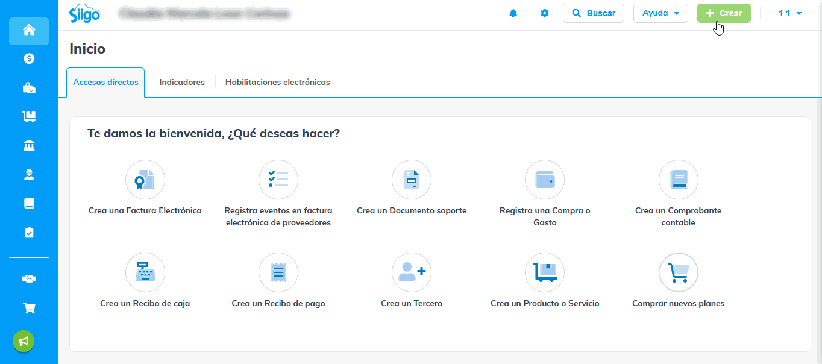Click the handshake icon in the sidebar
This screenshot has width=822, height=364.
pos(29,278)
